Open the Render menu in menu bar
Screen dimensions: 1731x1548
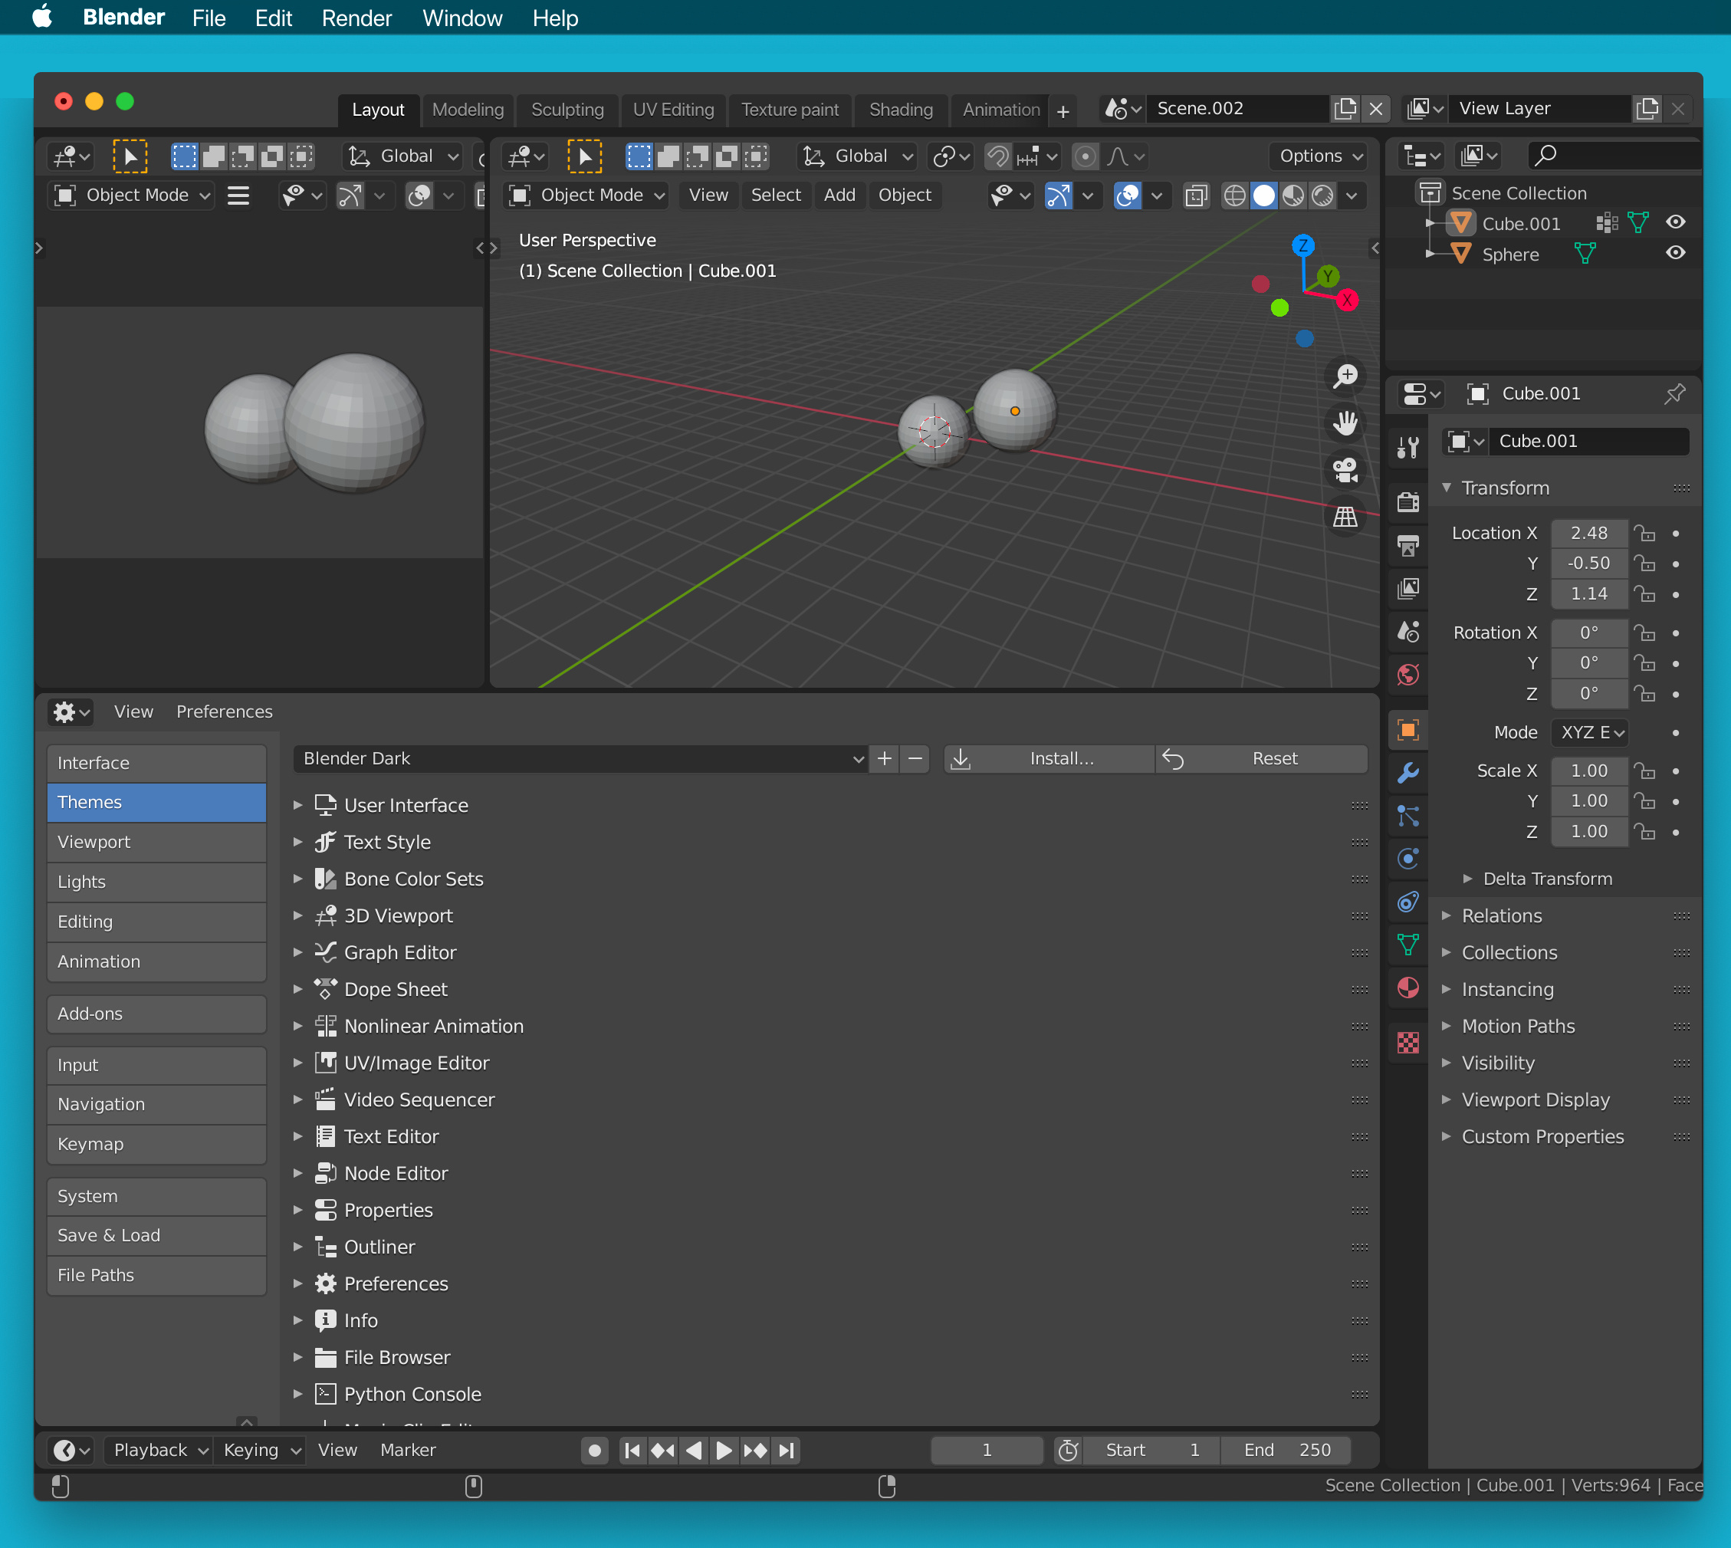click(x=356, y=18)
